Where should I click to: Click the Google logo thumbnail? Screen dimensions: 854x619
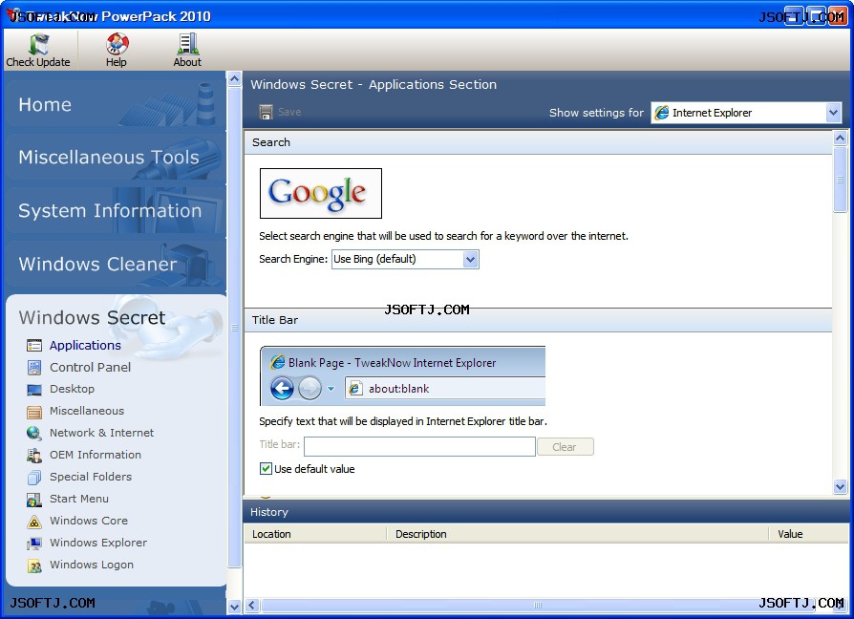point(321,193)
